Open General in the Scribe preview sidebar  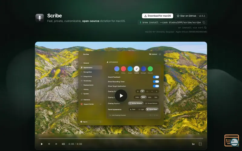click(86, 63)
